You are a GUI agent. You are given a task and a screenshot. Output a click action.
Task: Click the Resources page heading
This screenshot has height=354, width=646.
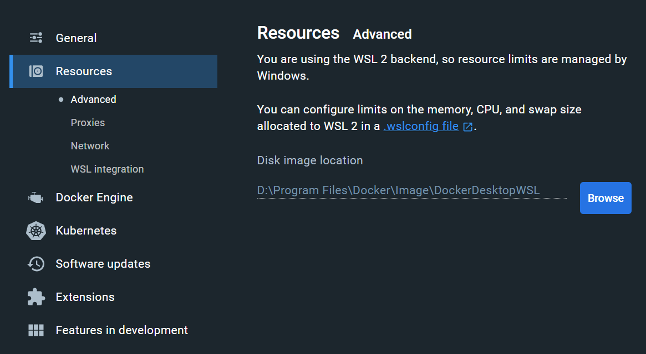(x=298, y=33)
